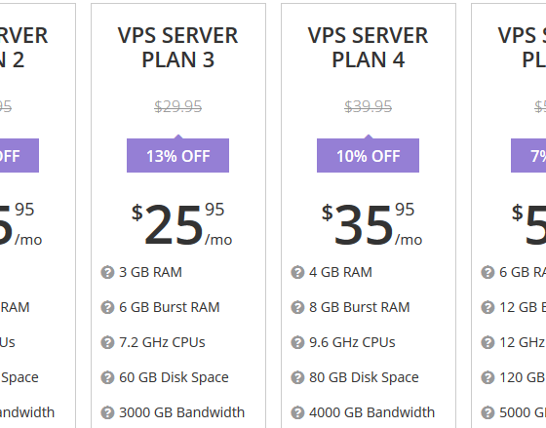Click question icon beside 60 GB Disk Space
The width and height of the screenshot is (546, 428).
pos(107,377)
